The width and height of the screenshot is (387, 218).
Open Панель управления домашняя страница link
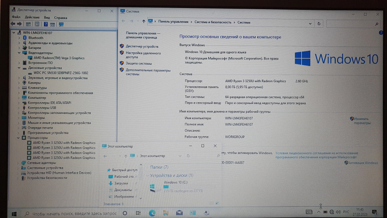coord(143,35)
